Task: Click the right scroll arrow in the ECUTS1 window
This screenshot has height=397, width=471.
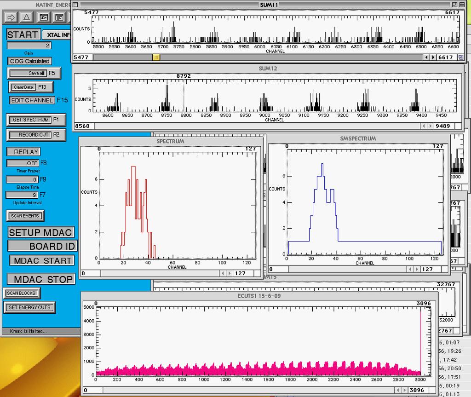Action: pyautogui.click(x=404, y=390)
